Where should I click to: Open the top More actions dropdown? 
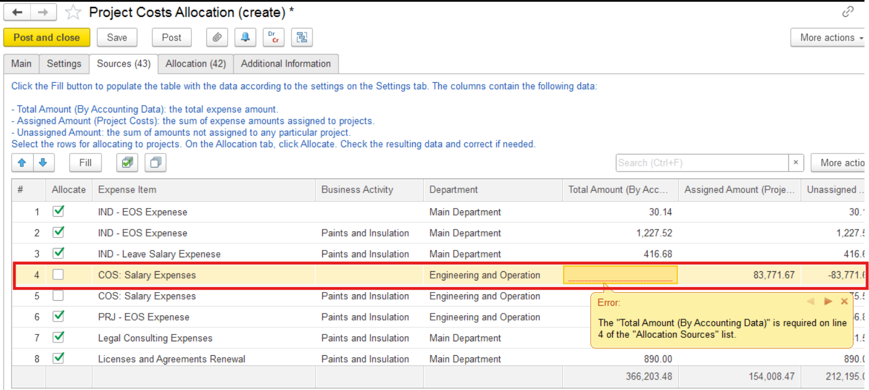(x=828, y=38)
